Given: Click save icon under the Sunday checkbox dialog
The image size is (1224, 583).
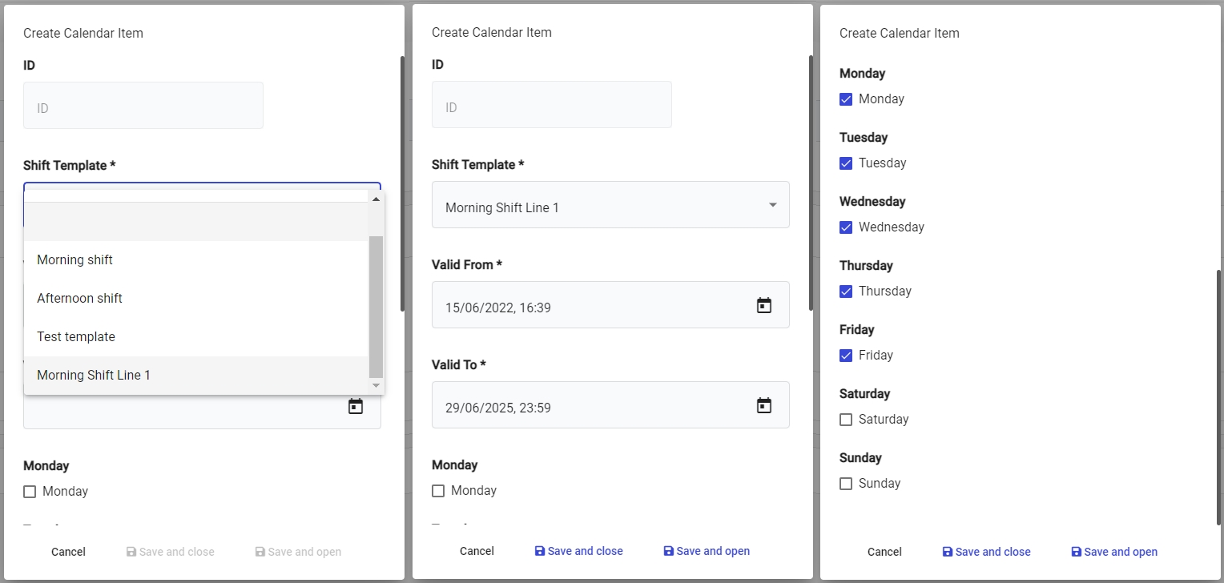Looking at the screenshot, I should pyautogui.click(x=948, y=552).
